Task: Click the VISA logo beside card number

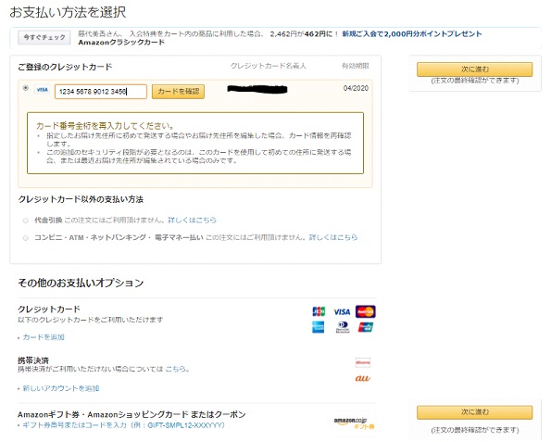Action: tap(43, 90)
